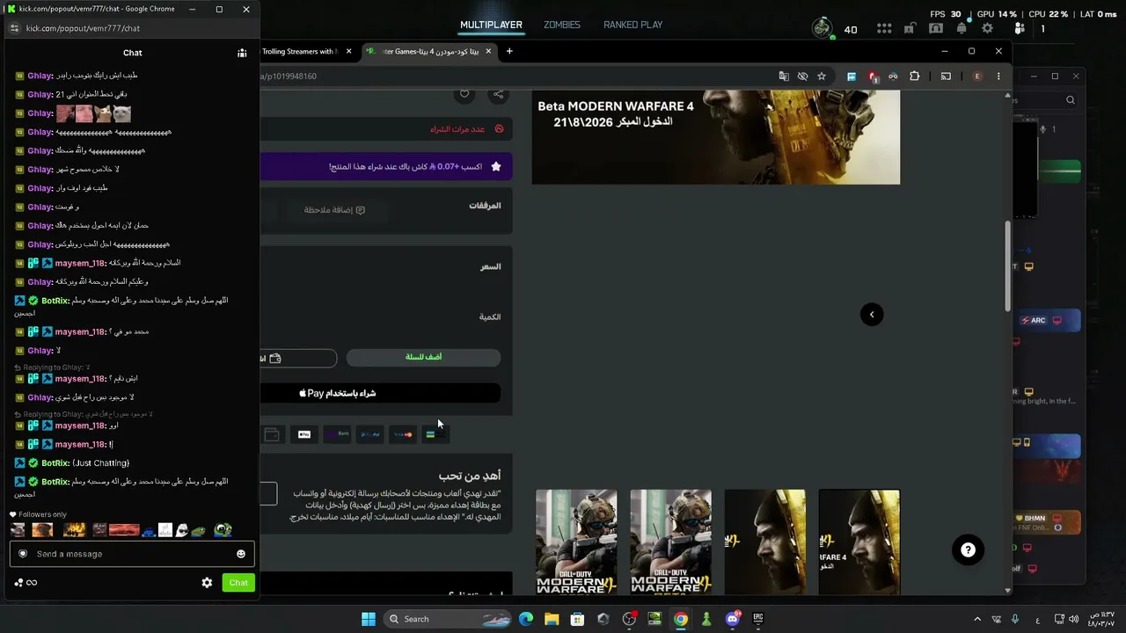Open the Windows Start menu
Image resolution: width=1126 pixels, height=633 pixels.
(369, 619)
